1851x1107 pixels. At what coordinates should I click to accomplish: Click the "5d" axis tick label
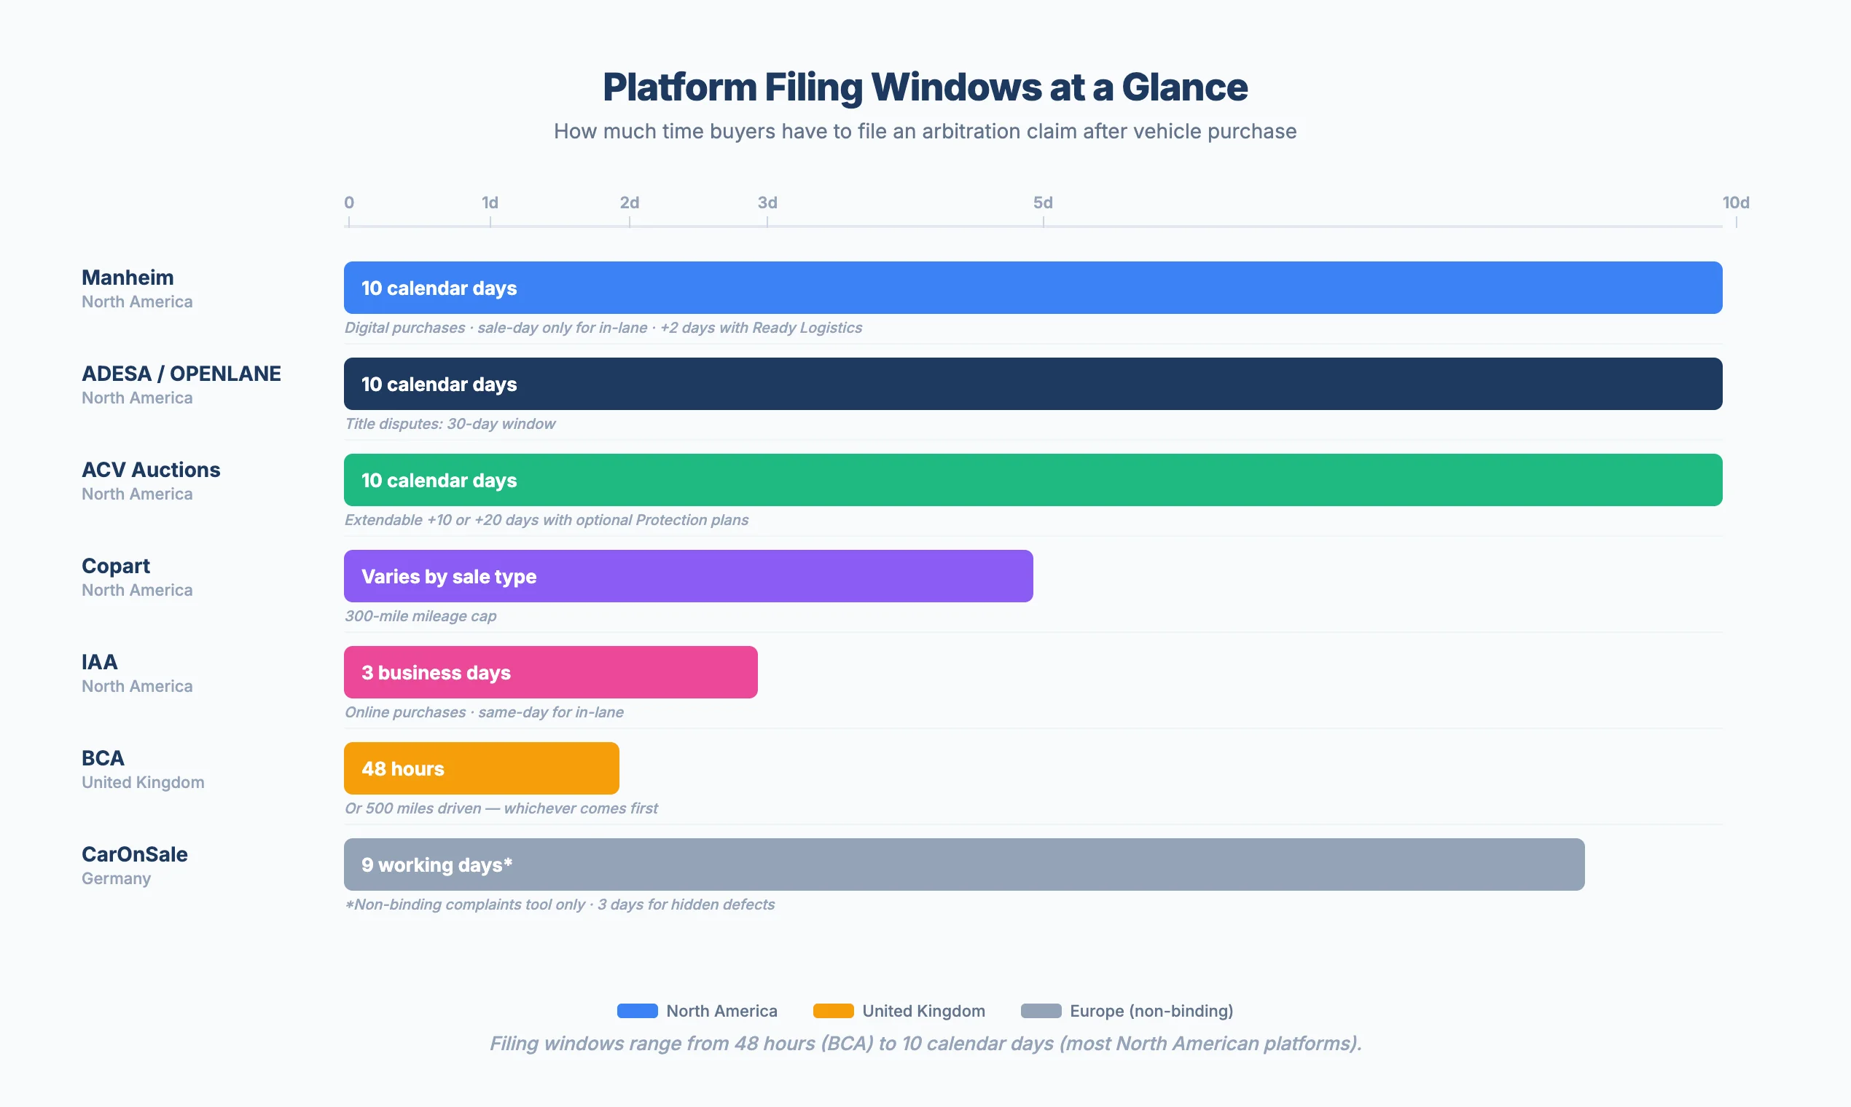point(1043,202)
